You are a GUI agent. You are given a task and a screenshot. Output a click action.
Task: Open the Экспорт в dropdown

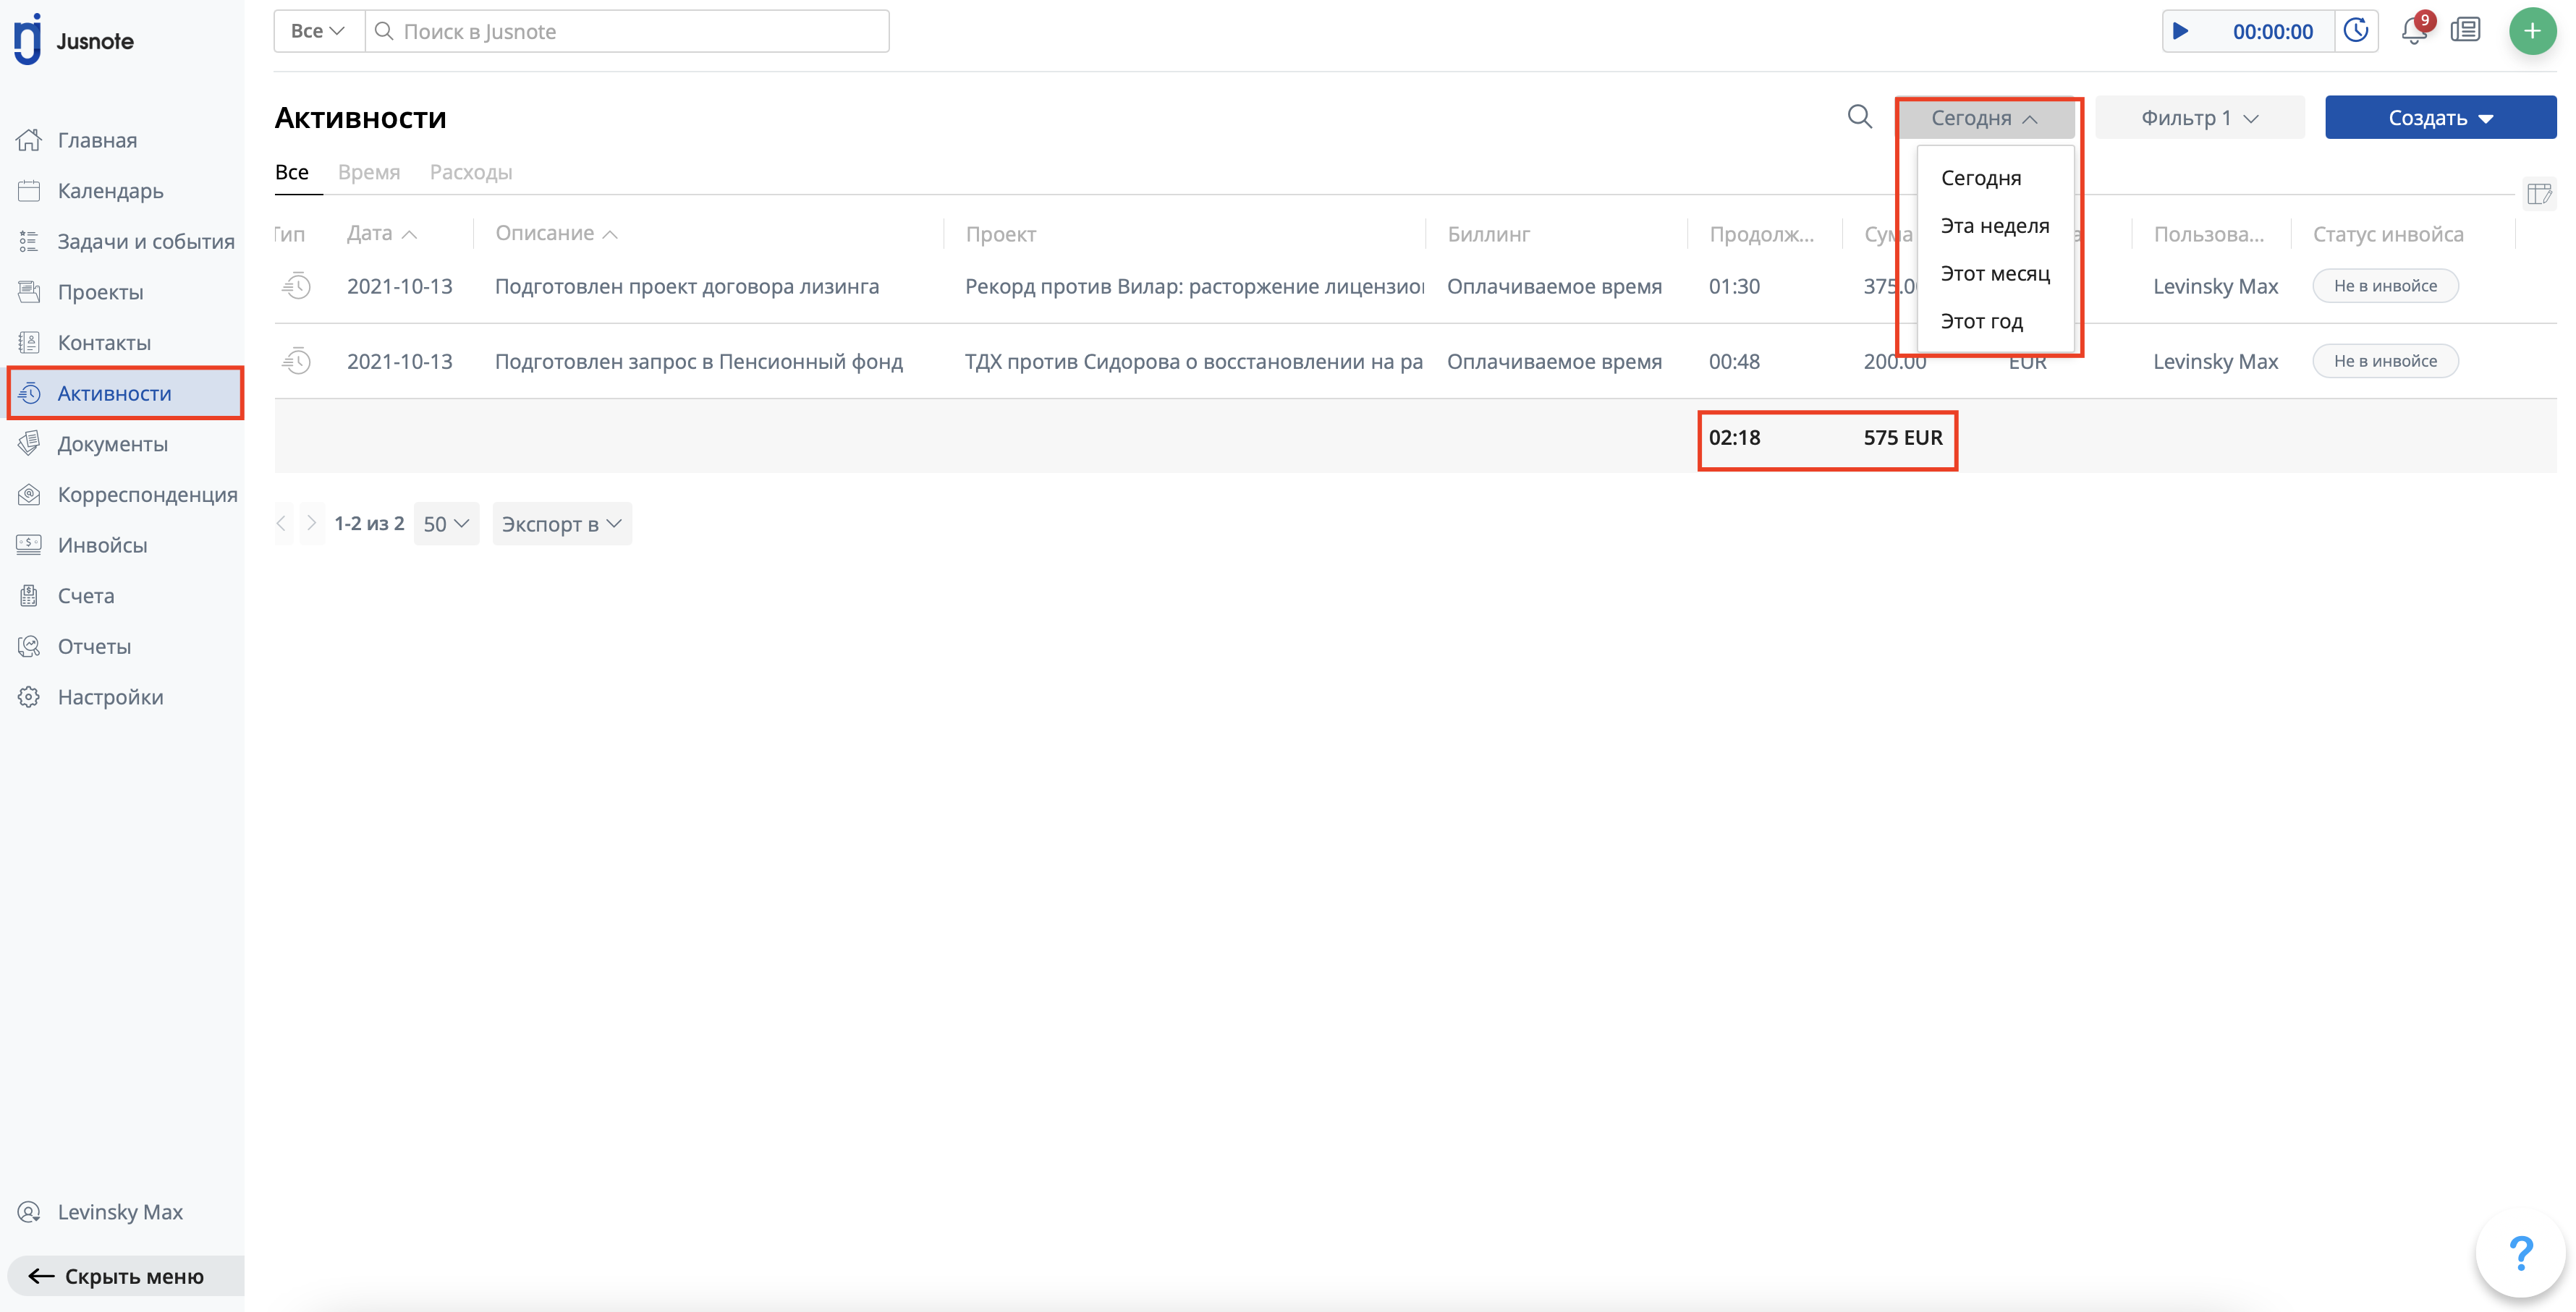tap(562, 524)
